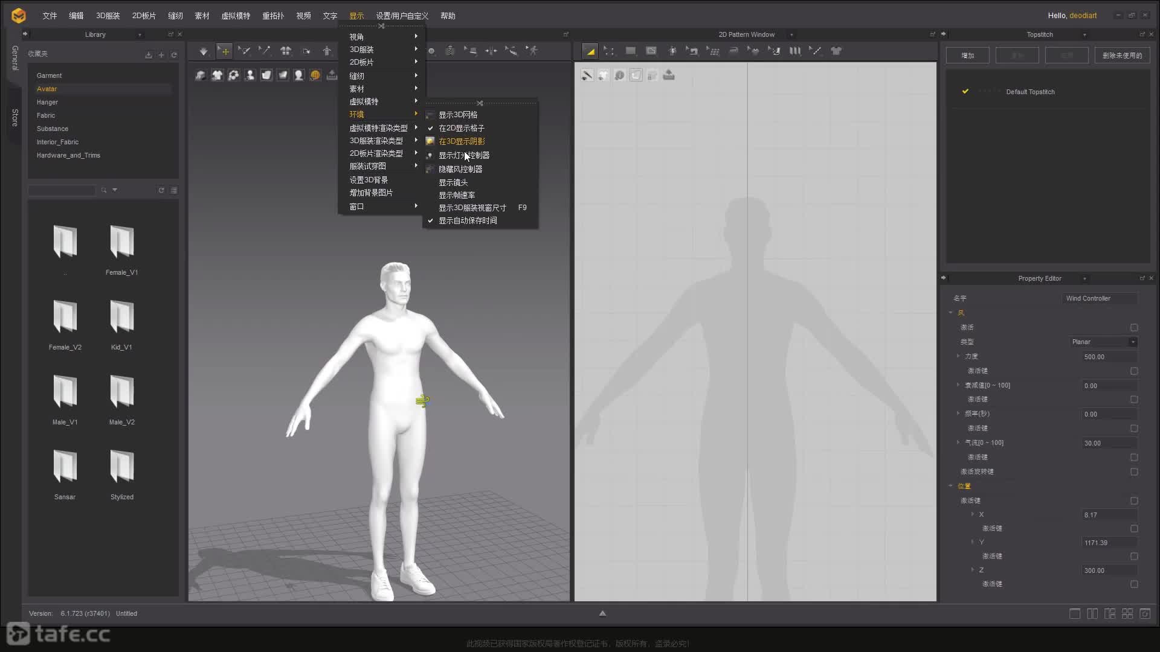This screenshot has width=1160, height=652.
Task: Click the internal polygon tool in 2D toolbar
Action: coord(651,51)
